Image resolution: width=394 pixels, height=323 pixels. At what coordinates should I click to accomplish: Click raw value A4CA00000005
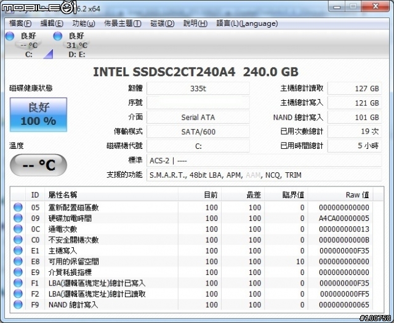tap(344, 218)
